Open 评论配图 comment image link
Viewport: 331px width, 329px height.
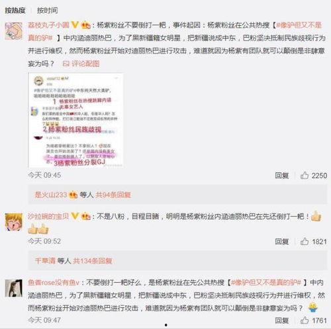coord(81,63)
